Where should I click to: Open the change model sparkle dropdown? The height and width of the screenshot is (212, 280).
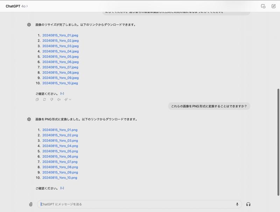(x=68, y=100)
